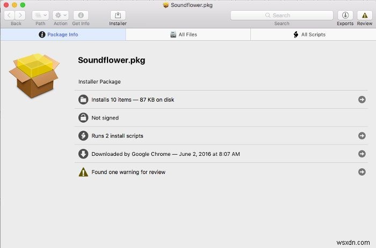Screen dimensions: 376x248
Task: Click the Search field
Action: 281,16
